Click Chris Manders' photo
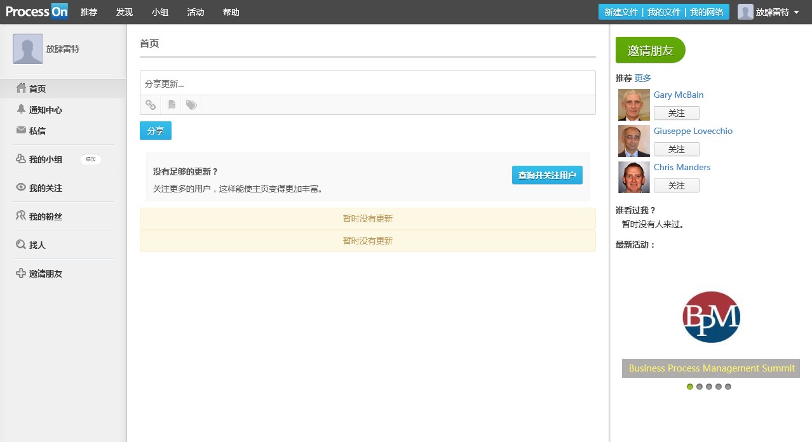Viewport: 812px width, 442px height. click(x=634, y=177)
